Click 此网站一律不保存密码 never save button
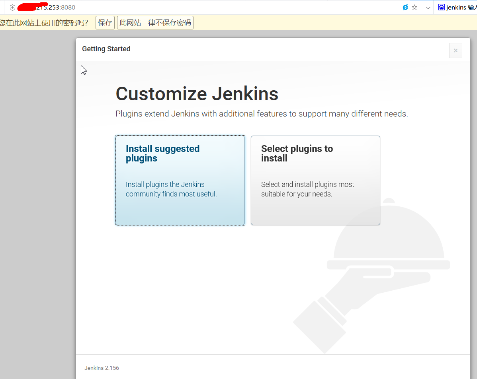This screenshot has height=379, width=477. pos(155,23)
